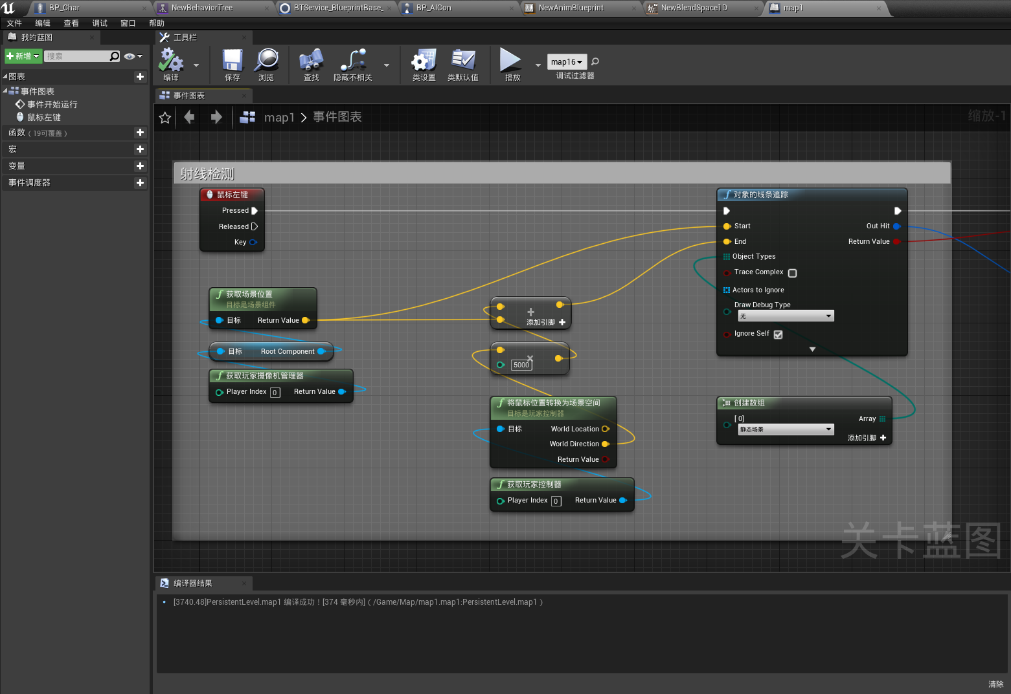
Task: Open the 窗口 menu
Action: [128, 23]
